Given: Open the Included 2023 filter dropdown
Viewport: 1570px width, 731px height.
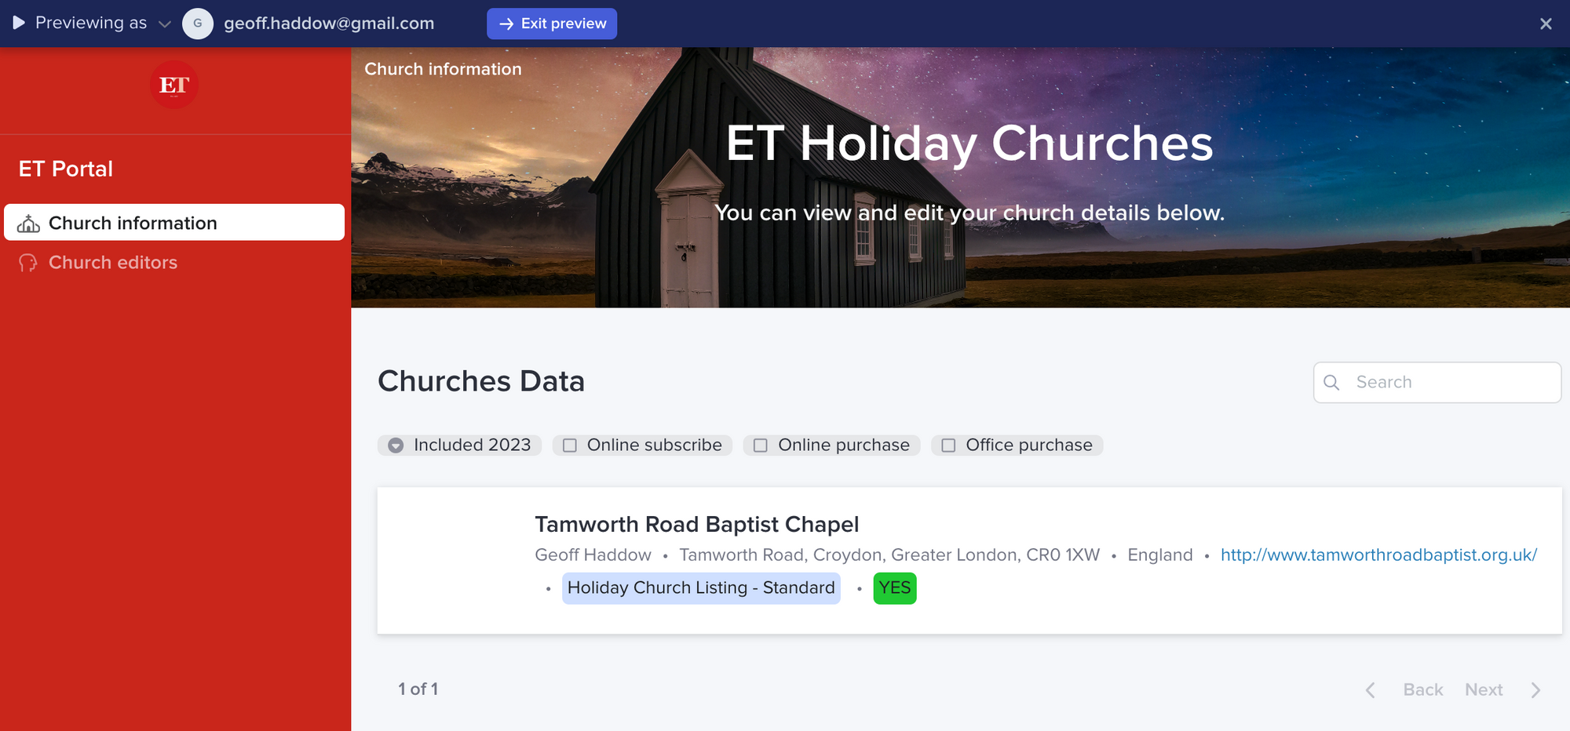Looking at the screenshot, I should click(x=396, y=446).
